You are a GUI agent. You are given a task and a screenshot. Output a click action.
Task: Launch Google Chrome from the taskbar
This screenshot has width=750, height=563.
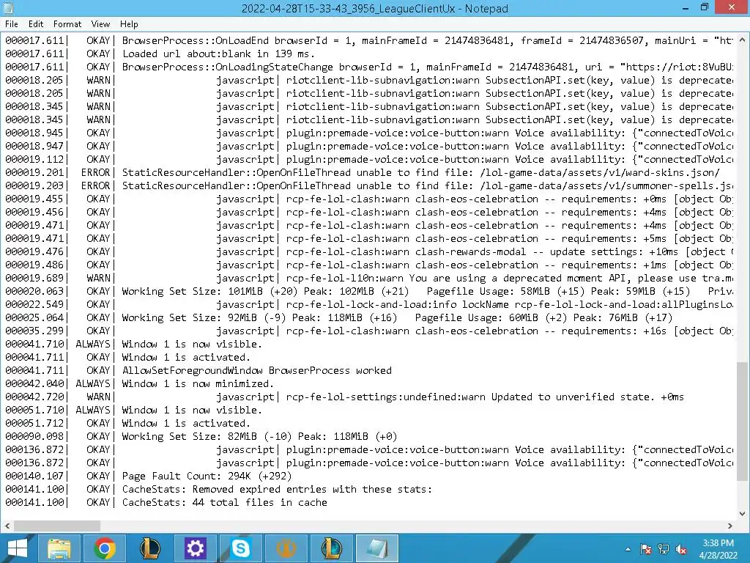click(x=104, y=548)
